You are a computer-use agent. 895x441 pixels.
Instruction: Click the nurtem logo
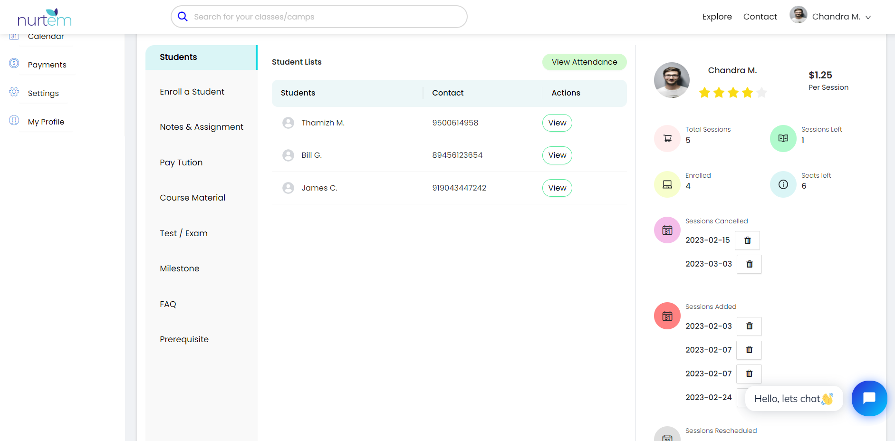coord(44,18)
